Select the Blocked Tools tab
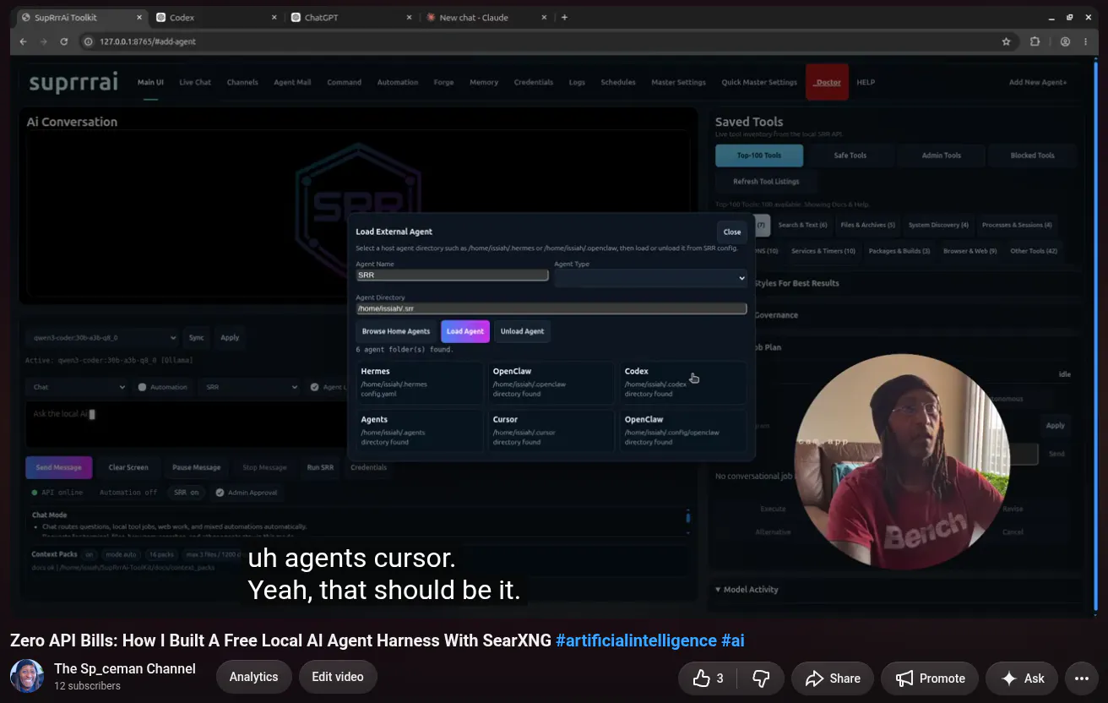Viewport: 1108px width, 703px height. (1033, 155)
